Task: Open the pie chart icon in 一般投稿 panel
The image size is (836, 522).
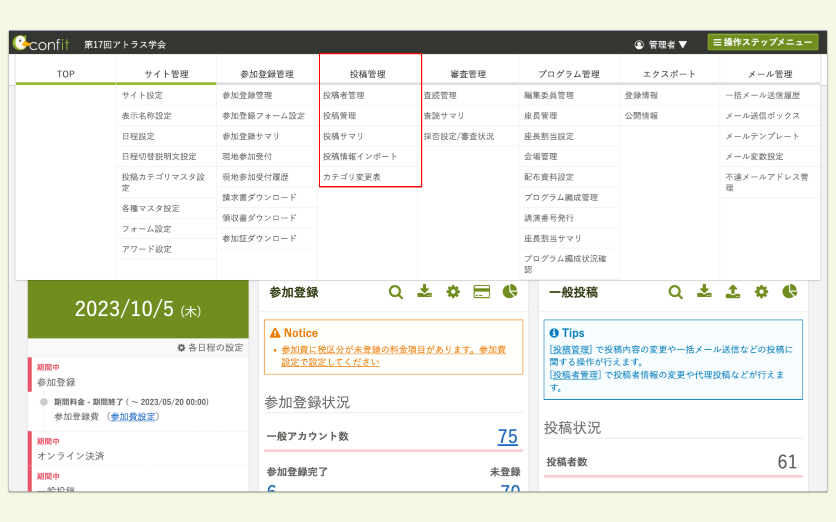Action: (x=789, y=291)
